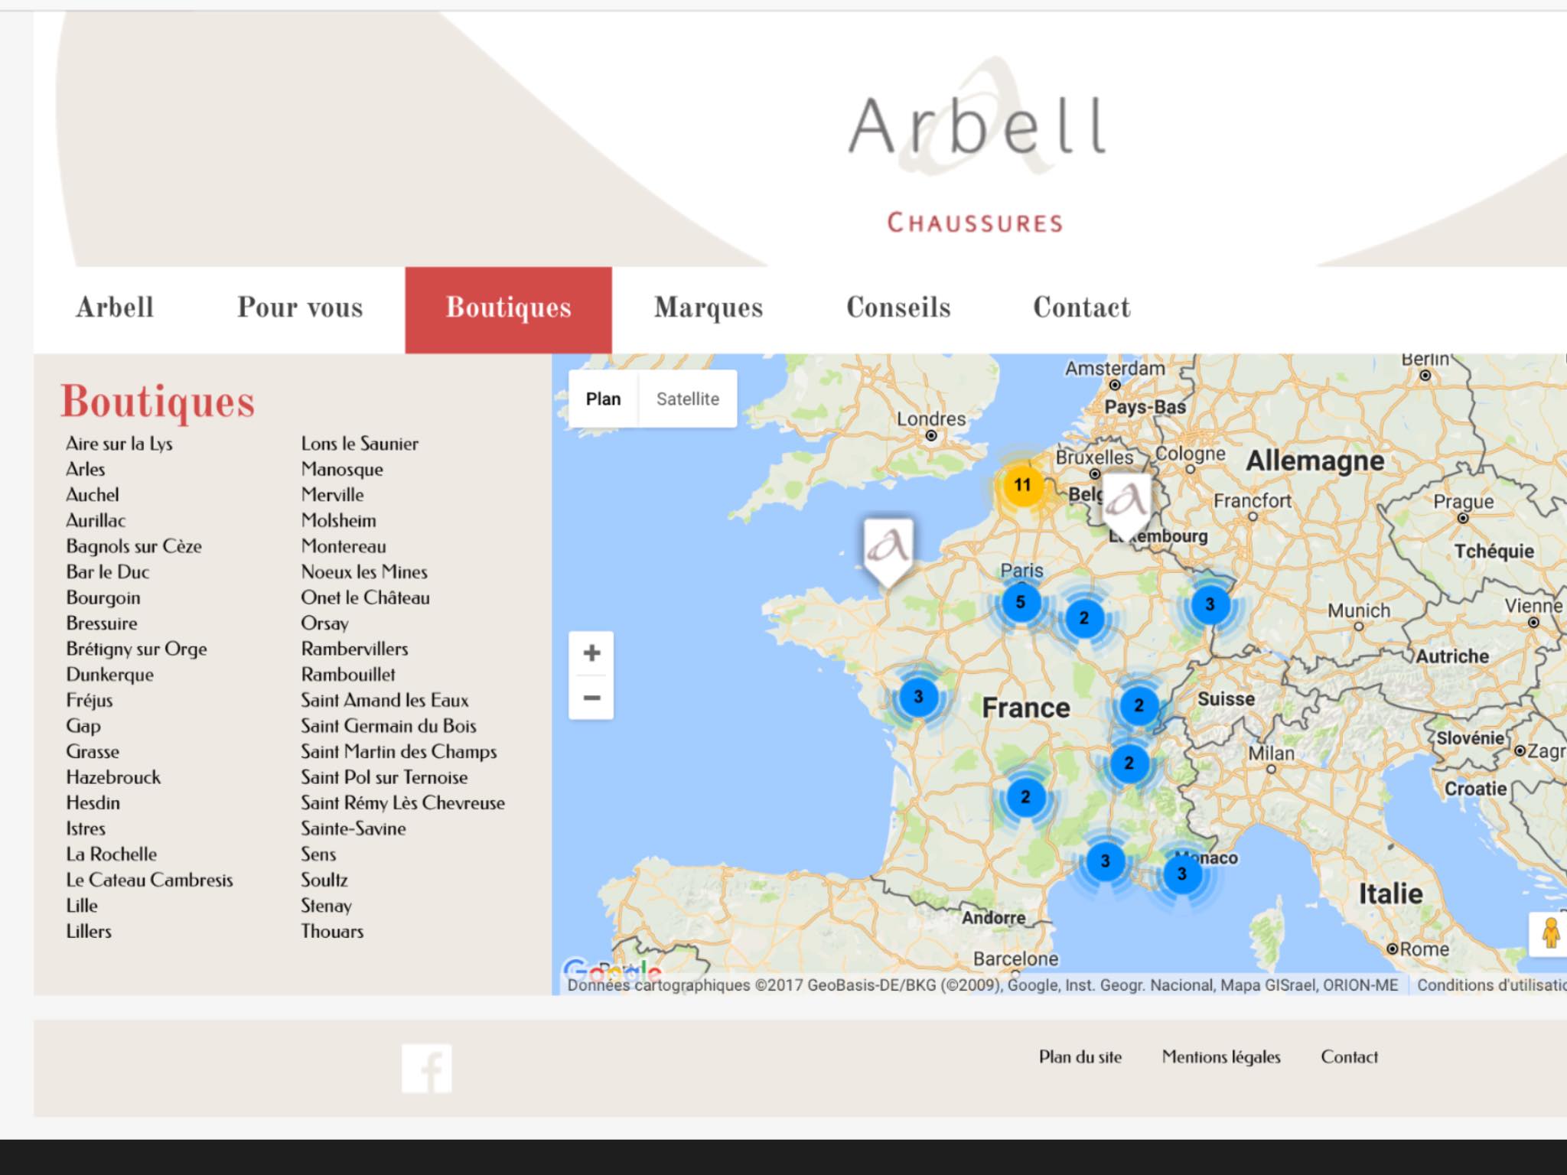Click the Contact link in the footer
The image size is (1567, 1175).
coord(1349,1057)
